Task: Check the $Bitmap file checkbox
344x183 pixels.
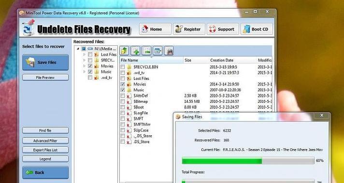Action: click(123, 101)
